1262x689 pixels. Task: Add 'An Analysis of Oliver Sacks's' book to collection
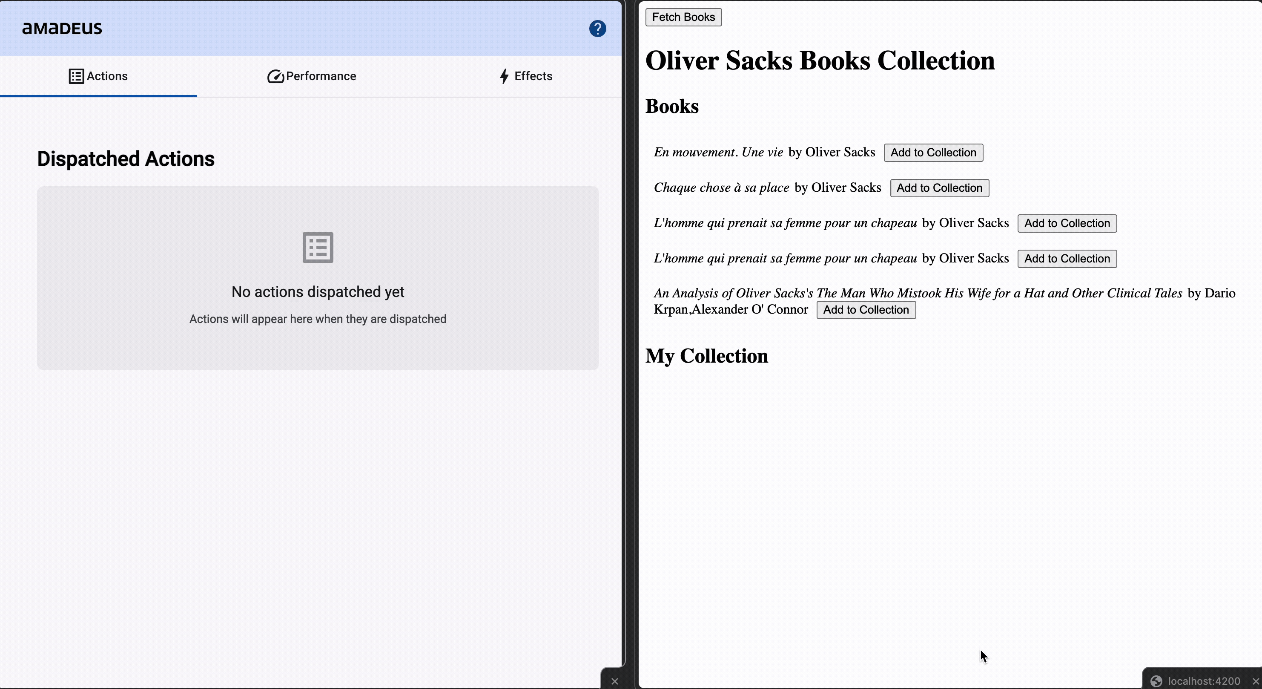coord(865,309)
